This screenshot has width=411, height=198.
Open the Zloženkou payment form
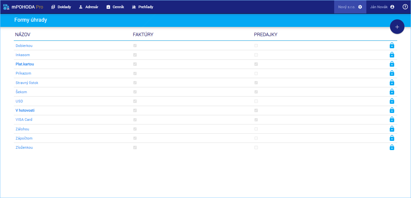pos(24,147)
